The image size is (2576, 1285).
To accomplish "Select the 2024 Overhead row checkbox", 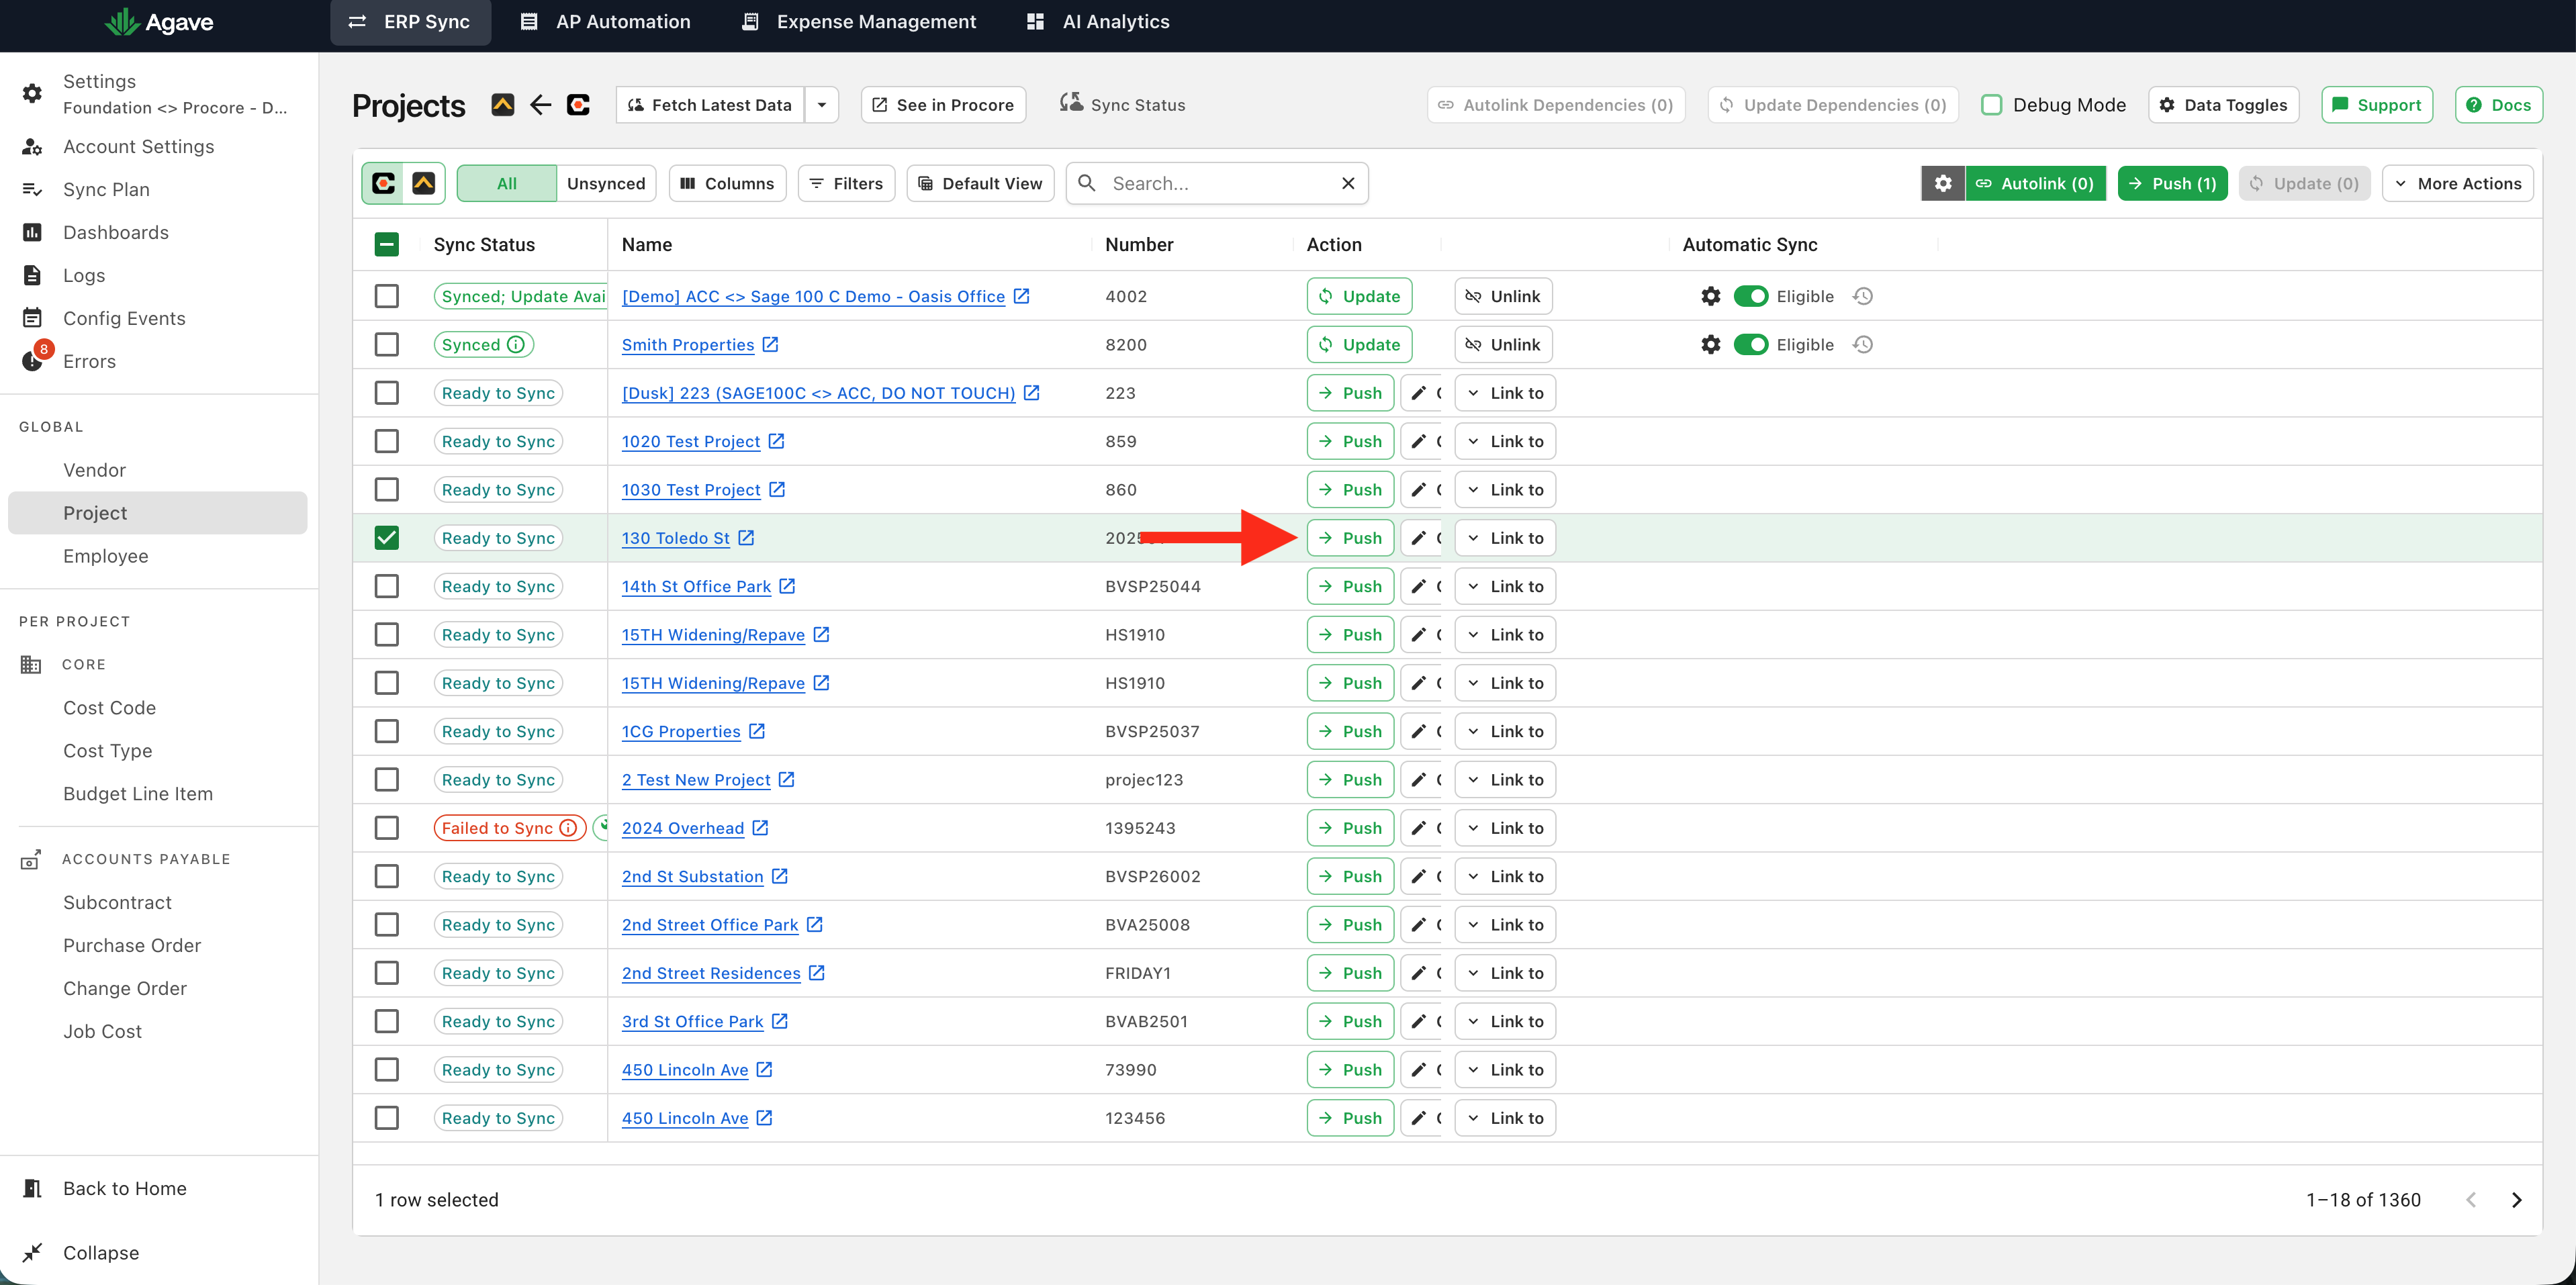I will 387,828.
